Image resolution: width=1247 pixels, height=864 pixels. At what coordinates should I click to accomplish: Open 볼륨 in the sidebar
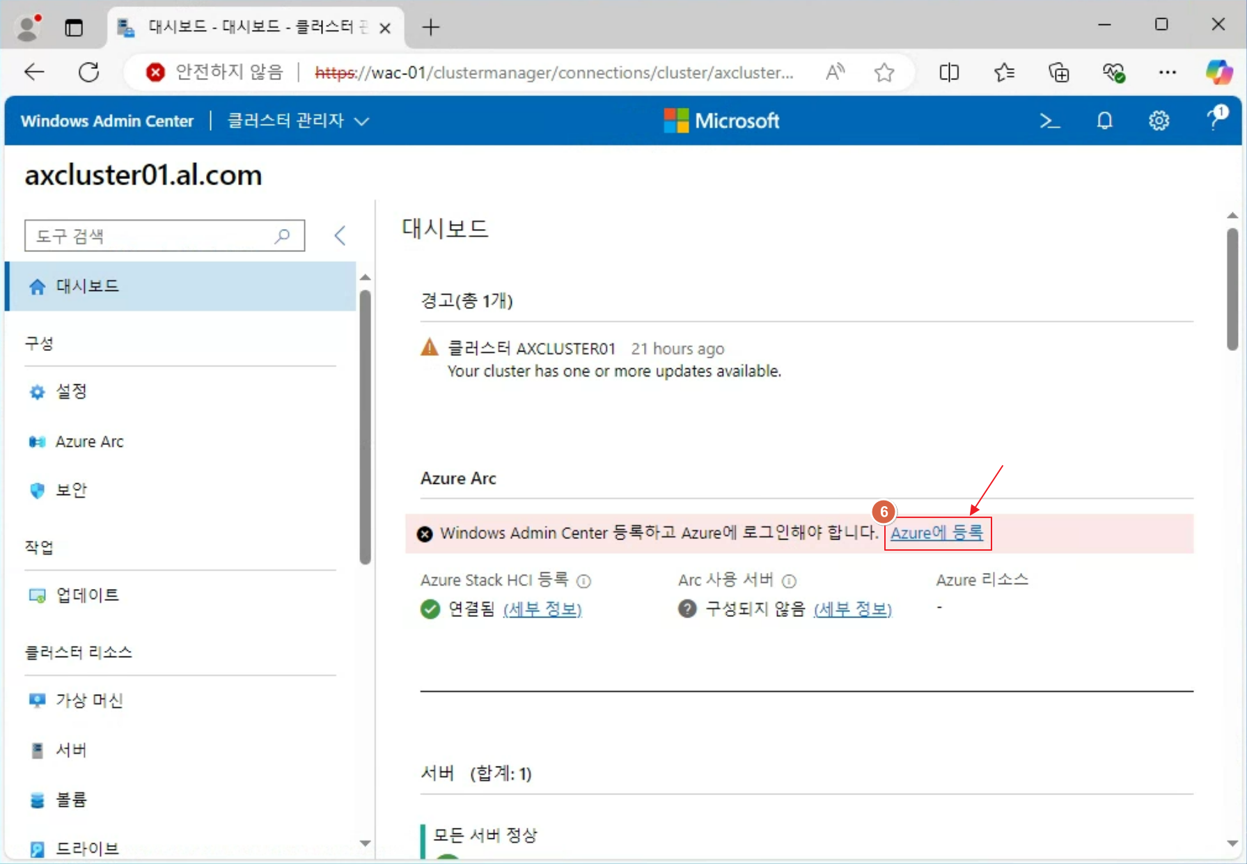[x=181, y=799]
